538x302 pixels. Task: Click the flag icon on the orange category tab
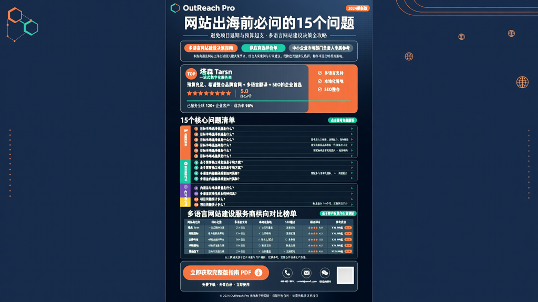coord(185,131)
